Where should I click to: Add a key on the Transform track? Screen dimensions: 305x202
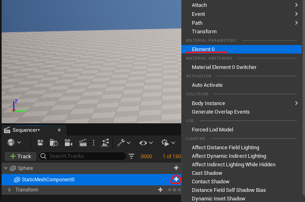tap(174, 190)
